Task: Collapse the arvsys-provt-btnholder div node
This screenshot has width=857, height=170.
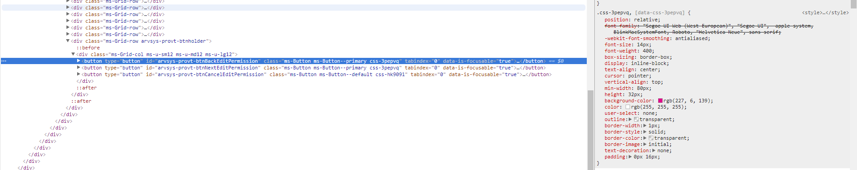Action: coord(68,41)
